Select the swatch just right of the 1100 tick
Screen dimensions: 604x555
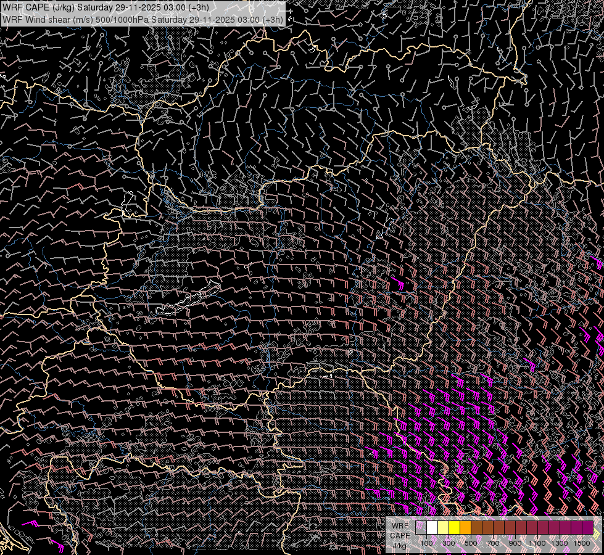pos(543,528)
